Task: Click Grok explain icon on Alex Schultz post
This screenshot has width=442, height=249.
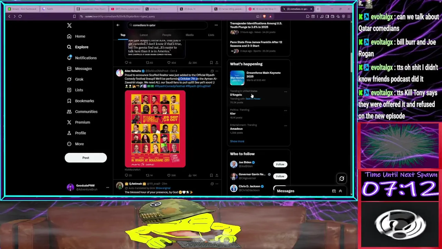Action: 212,71
